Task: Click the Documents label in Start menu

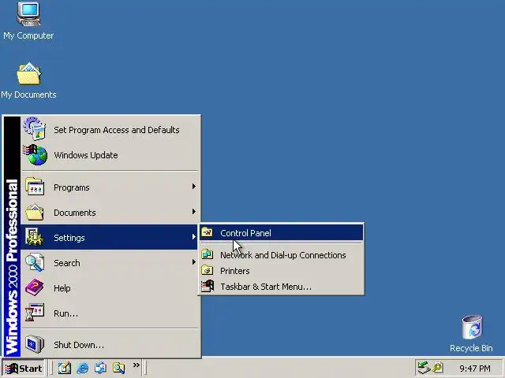Action: [x=75, y=213]
